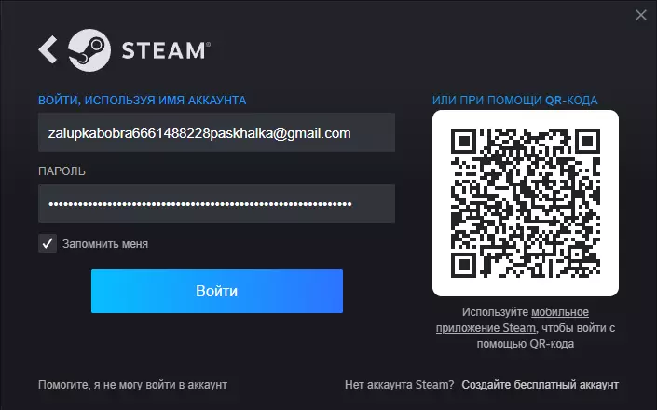Viewport: 657px width, 410px height.
Task: Click the ПАРОЛЬ field label
Action: pyautogui.click(x=62, y=171)
